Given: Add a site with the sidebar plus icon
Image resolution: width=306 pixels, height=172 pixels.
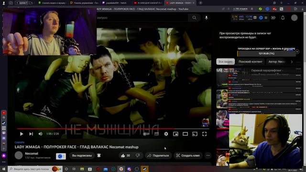Looking at the screenshot, I should point(4,149).
